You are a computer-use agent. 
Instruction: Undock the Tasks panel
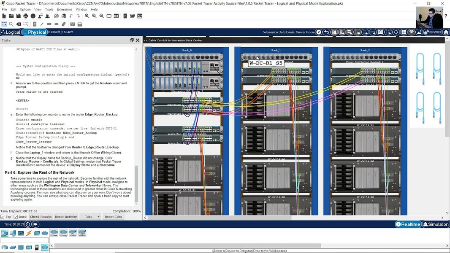click(132, 40)
